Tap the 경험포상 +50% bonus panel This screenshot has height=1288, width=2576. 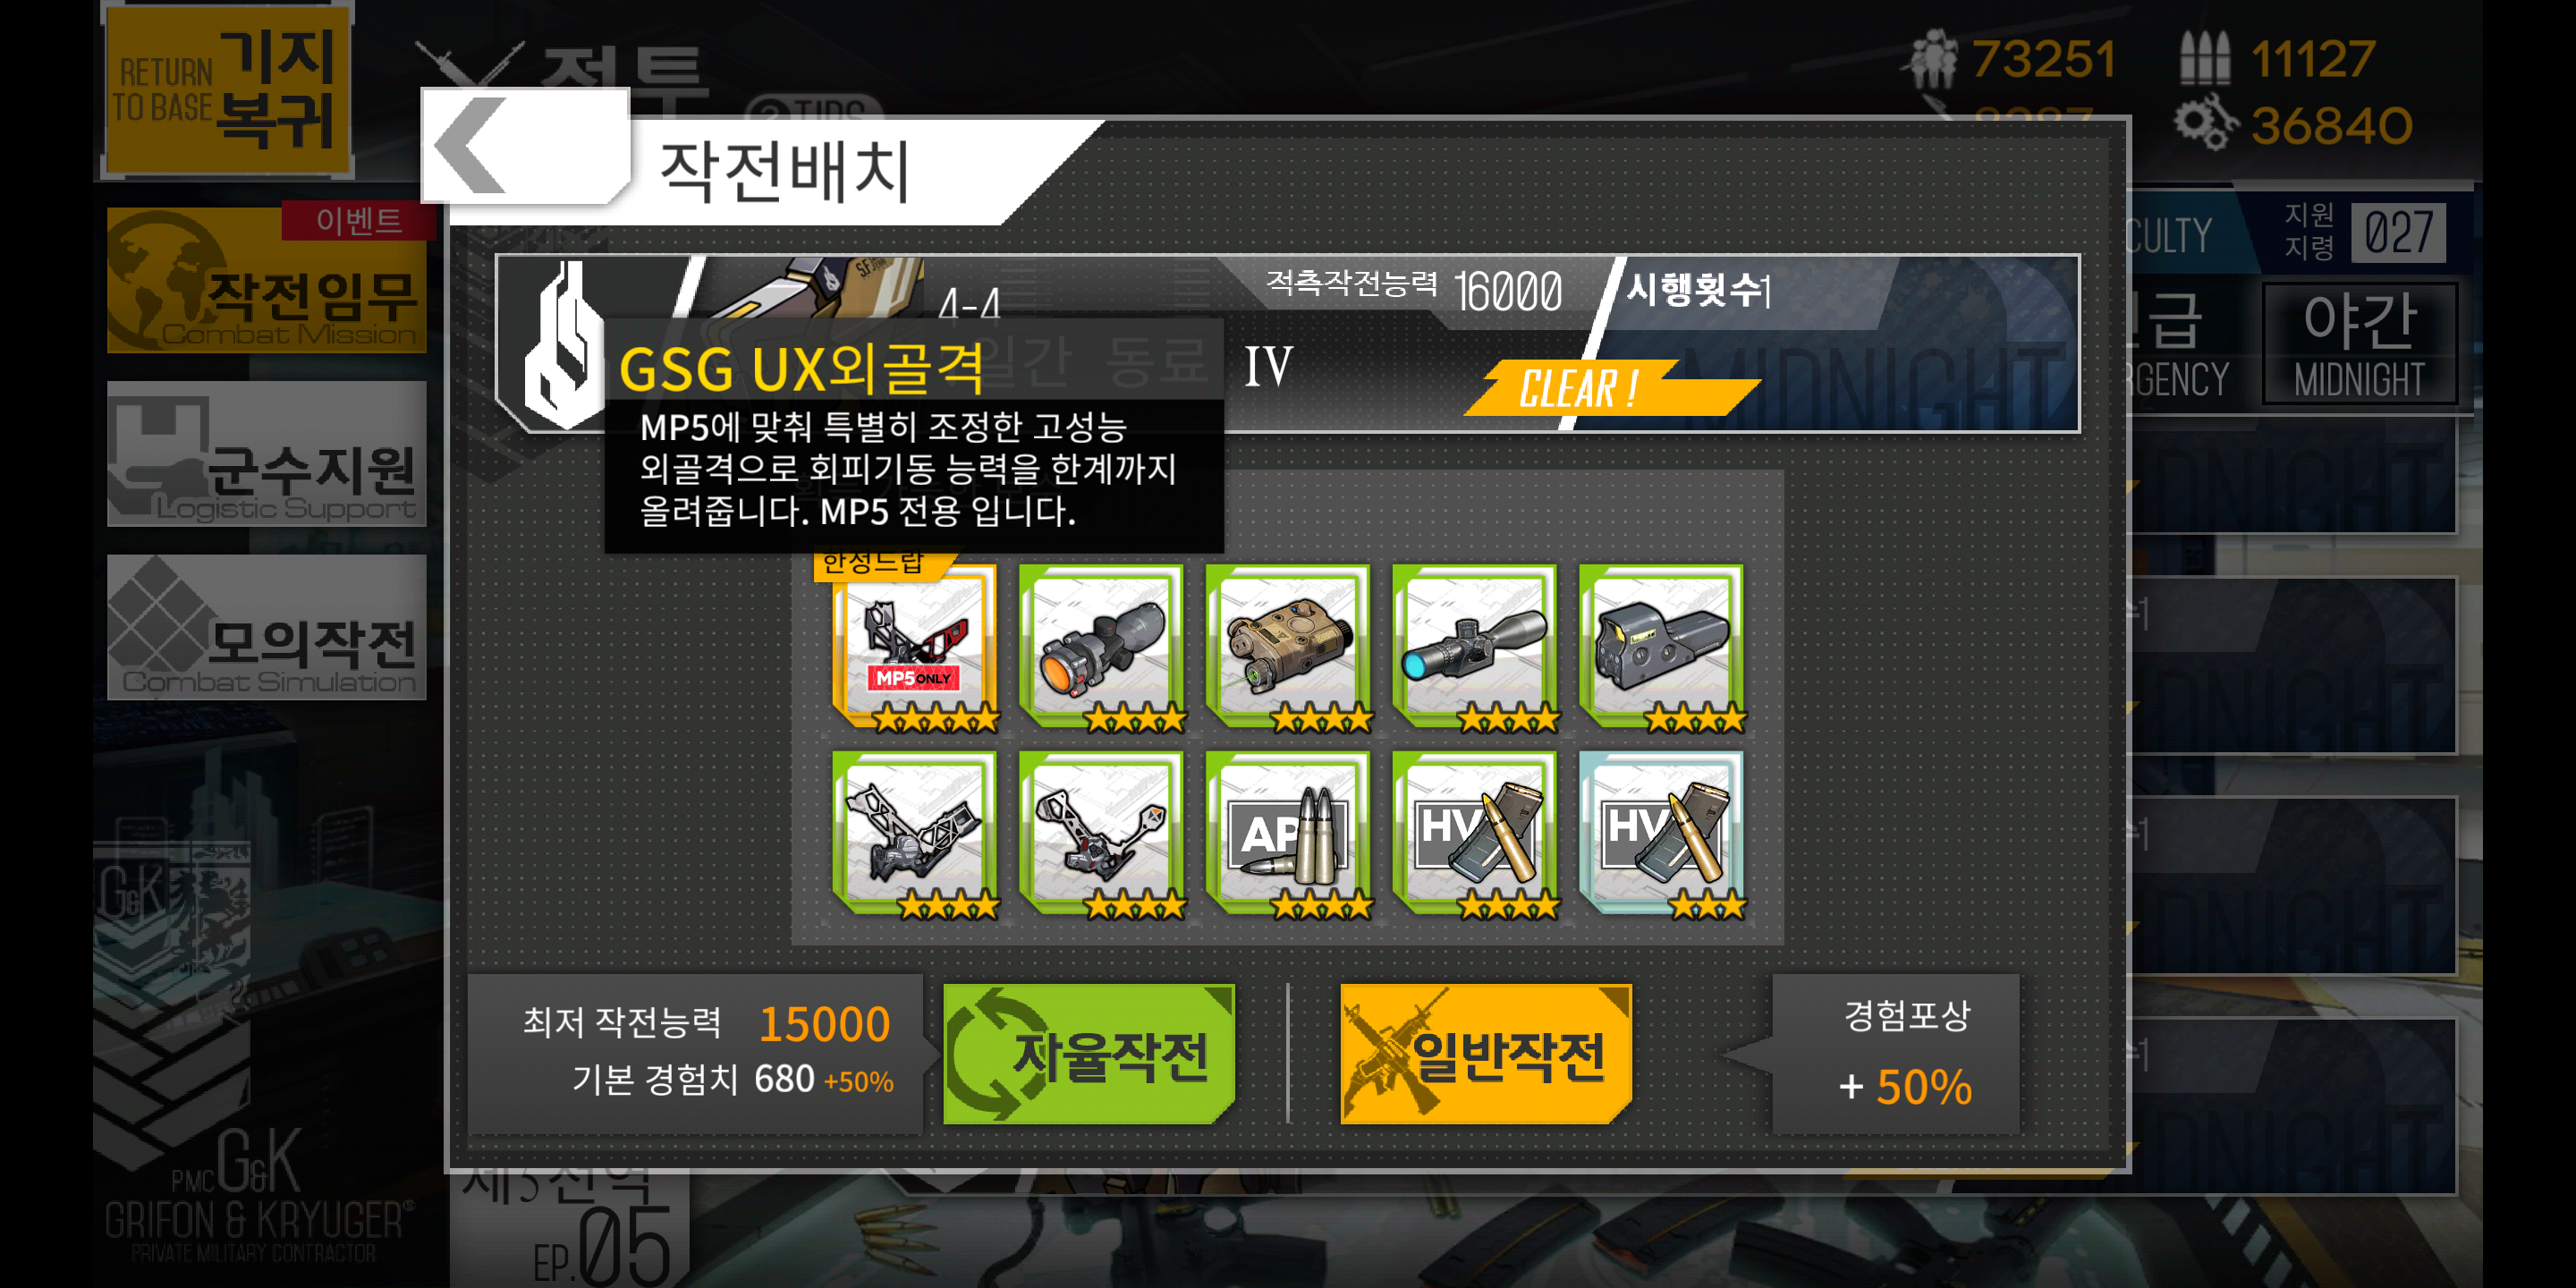tap(1895, 1054)
